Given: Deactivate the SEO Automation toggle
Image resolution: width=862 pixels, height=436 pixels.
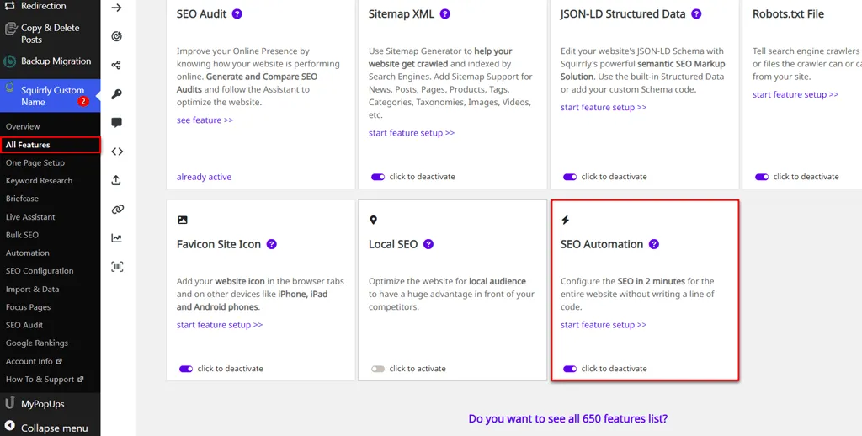Looking at the screenshot, I should 570,369.
